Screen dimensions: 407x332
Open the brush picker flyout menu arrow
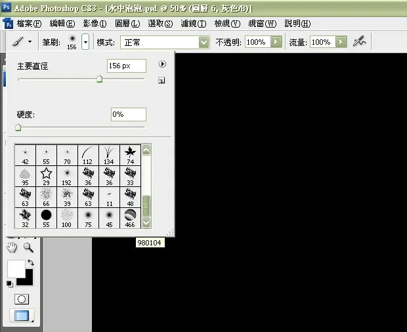click(x=162, y=64)
